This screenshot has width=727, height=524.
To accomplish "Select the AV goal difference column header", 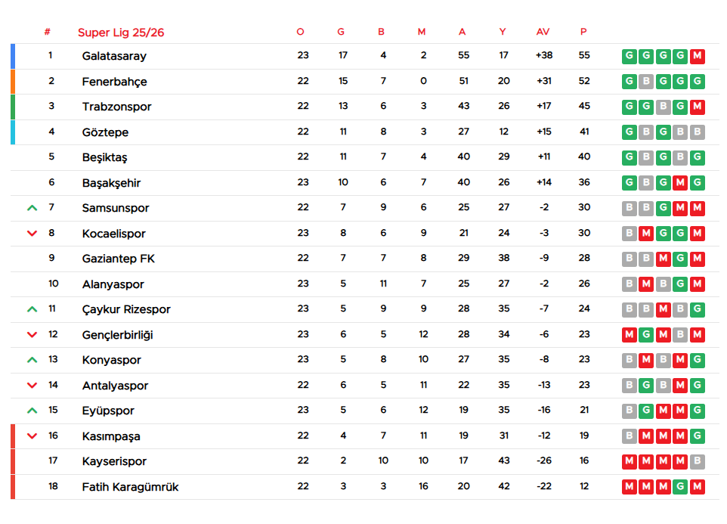I will [x=543, y=32].
